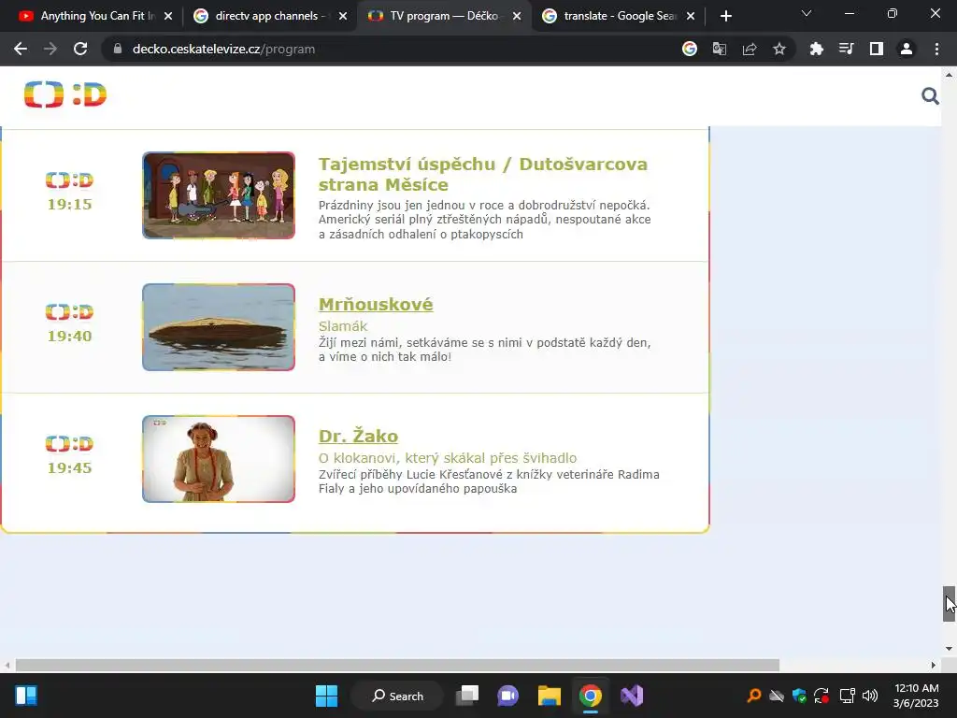Open the Mrňouskové program link
This screenshot has width=957, height=718.
click(376, 304)
